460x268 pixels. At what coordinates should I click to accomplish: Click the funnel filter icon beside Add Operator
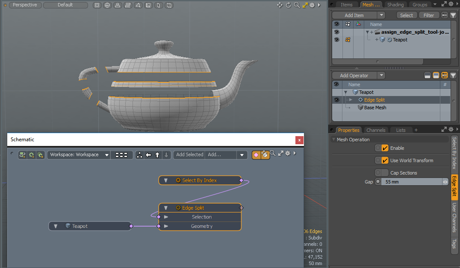point(453,76)
